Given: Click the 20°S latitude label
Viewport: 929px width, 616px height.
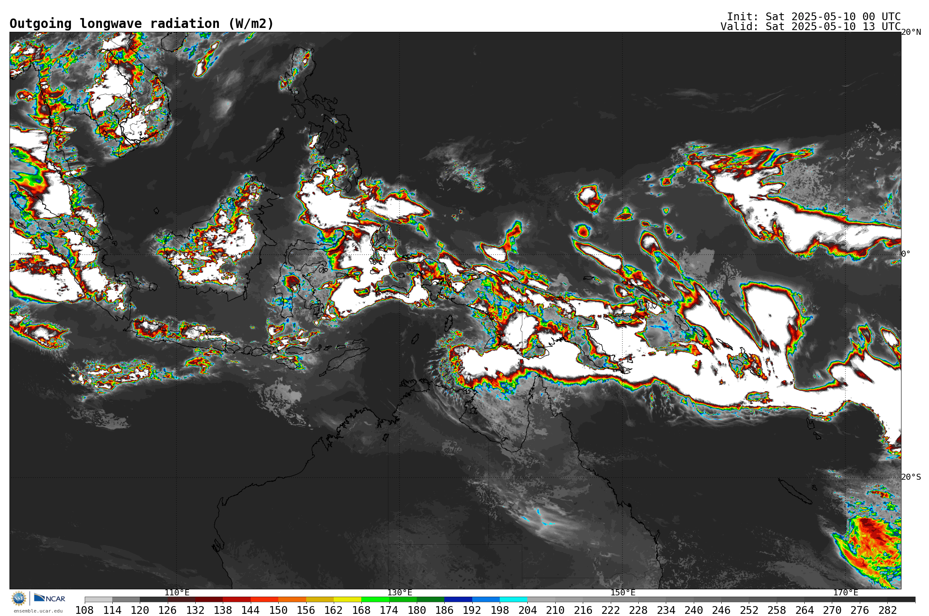Looking at the screenshot, I should (x=911, y=477).
